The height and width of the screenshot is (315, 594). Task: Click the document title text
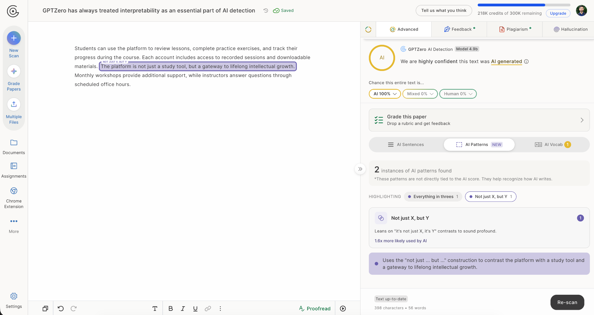149,10
